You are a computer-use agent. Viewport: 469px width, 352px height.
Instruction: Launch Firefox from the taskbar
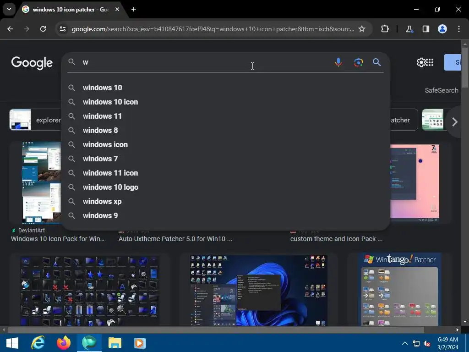[x=63, y=343]
